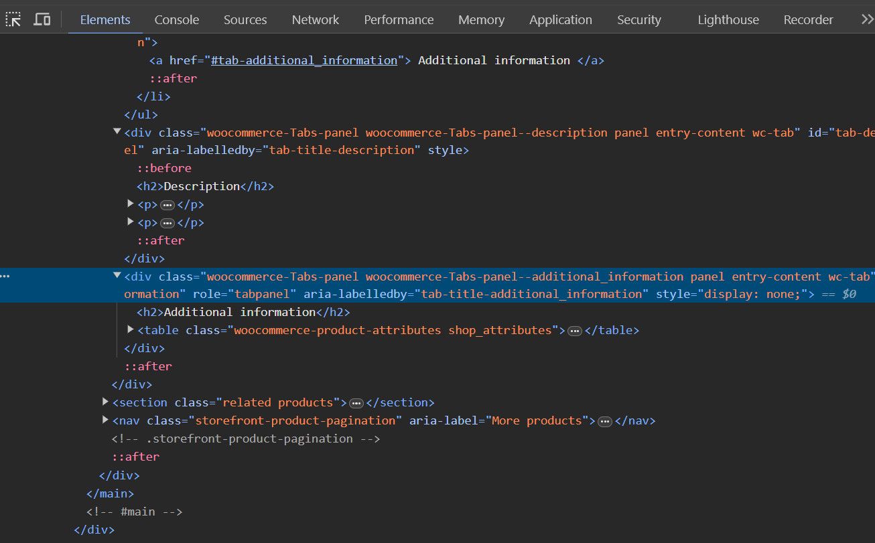Open the Application tab
The height and width of the screenshot is (543, 875).
561,20
